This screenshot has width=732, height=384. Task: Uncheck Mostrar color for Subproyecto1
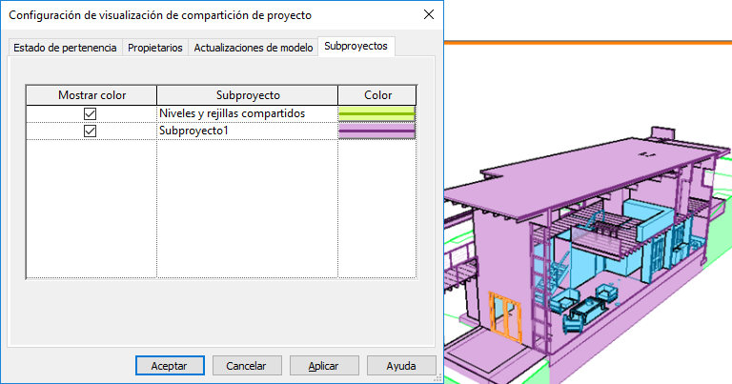click(91, 131)
